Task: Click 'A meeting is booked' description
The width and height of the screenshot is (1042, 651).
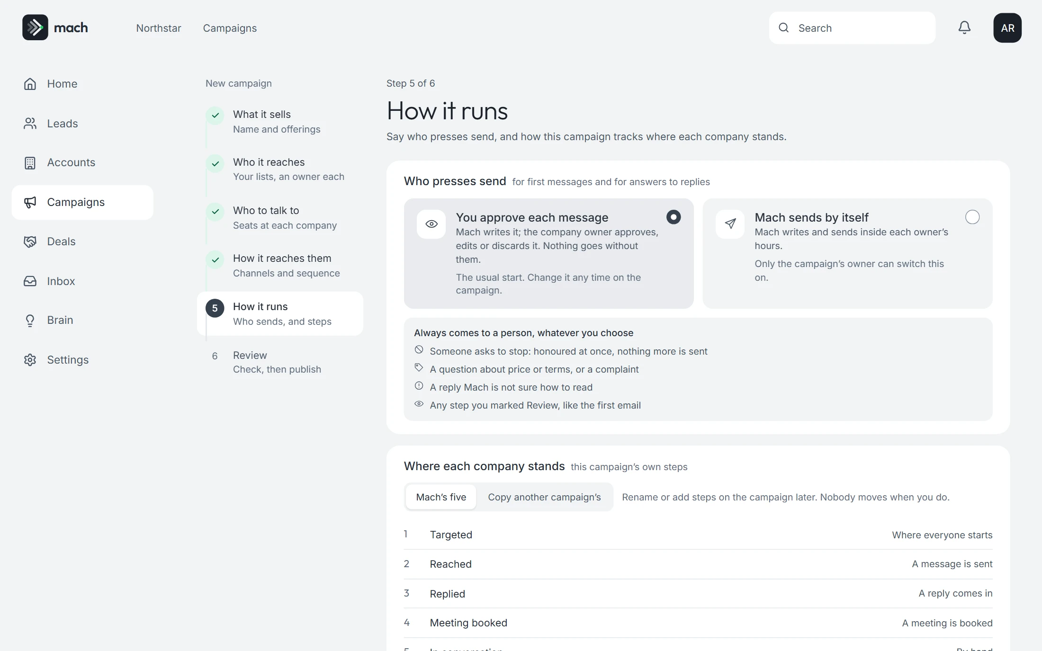Action: pyautogui.click(x=947, y=623)
